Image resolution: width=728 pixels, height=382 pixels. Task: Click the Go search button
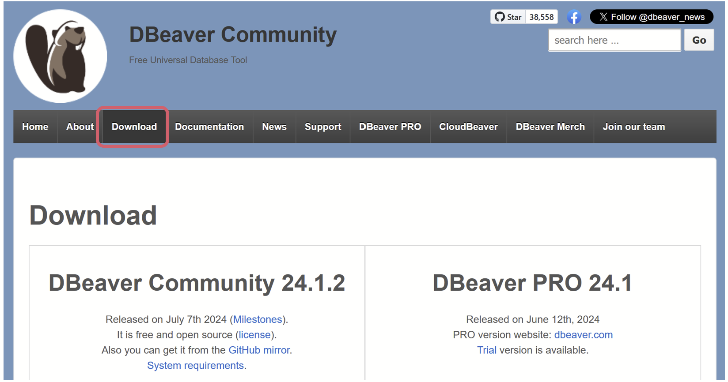click(699, 40)
